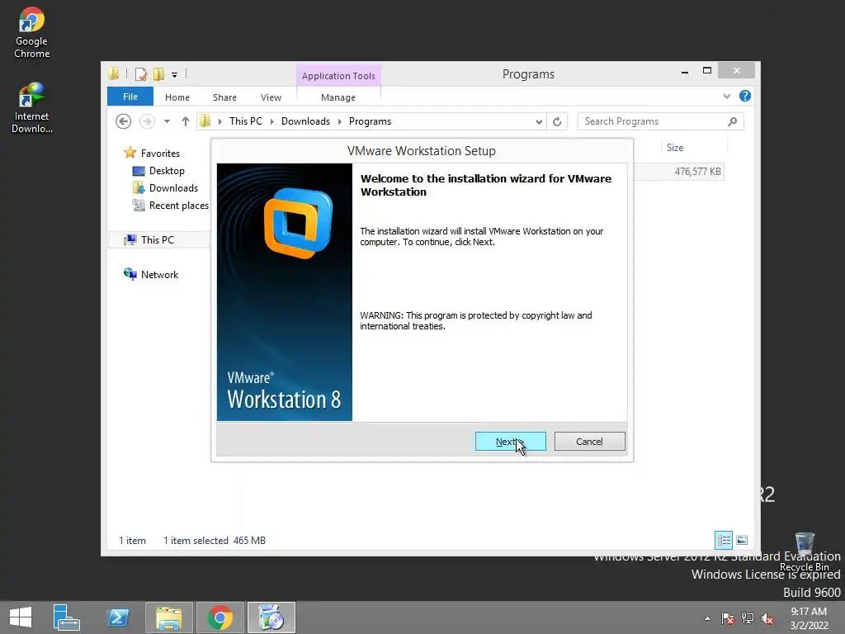Open Explorer help question mark

click(x=745, y=96)
